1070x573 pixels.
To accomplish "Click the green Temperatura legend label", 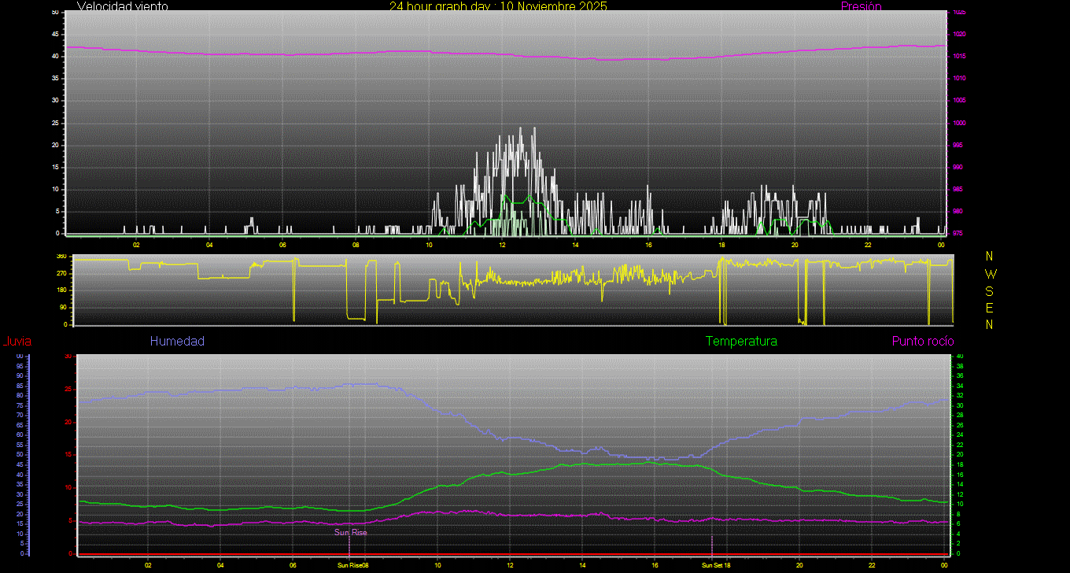I will coord(741,342).
